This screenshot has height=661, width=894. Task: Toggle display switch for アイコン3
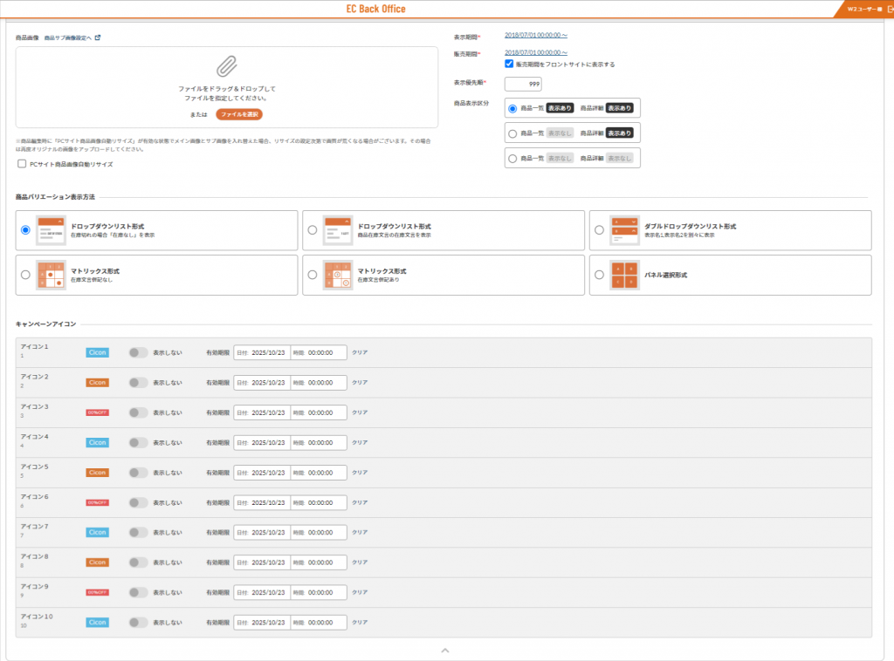point(138,412)
